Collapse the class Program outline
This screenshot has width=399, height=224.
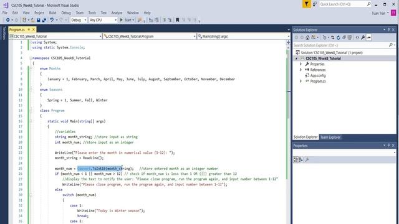point(31,111)
